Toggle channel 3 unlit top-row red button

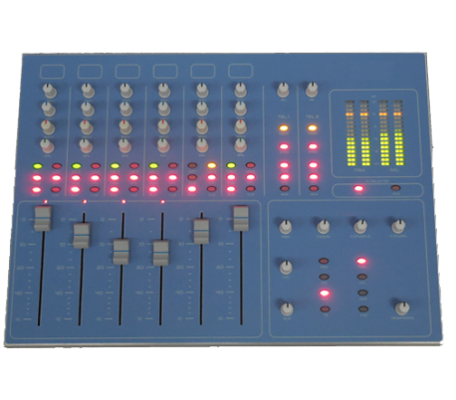(x=134, y=165)
